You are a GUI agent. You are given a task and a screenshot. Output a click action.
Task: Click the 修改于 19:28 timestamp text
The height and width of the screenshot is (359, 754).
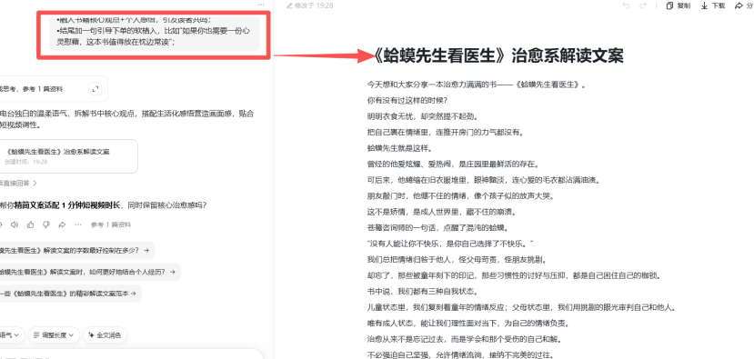314,5
